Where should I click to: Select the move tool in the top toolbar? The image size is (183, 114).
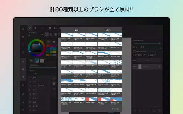point(42,28)
